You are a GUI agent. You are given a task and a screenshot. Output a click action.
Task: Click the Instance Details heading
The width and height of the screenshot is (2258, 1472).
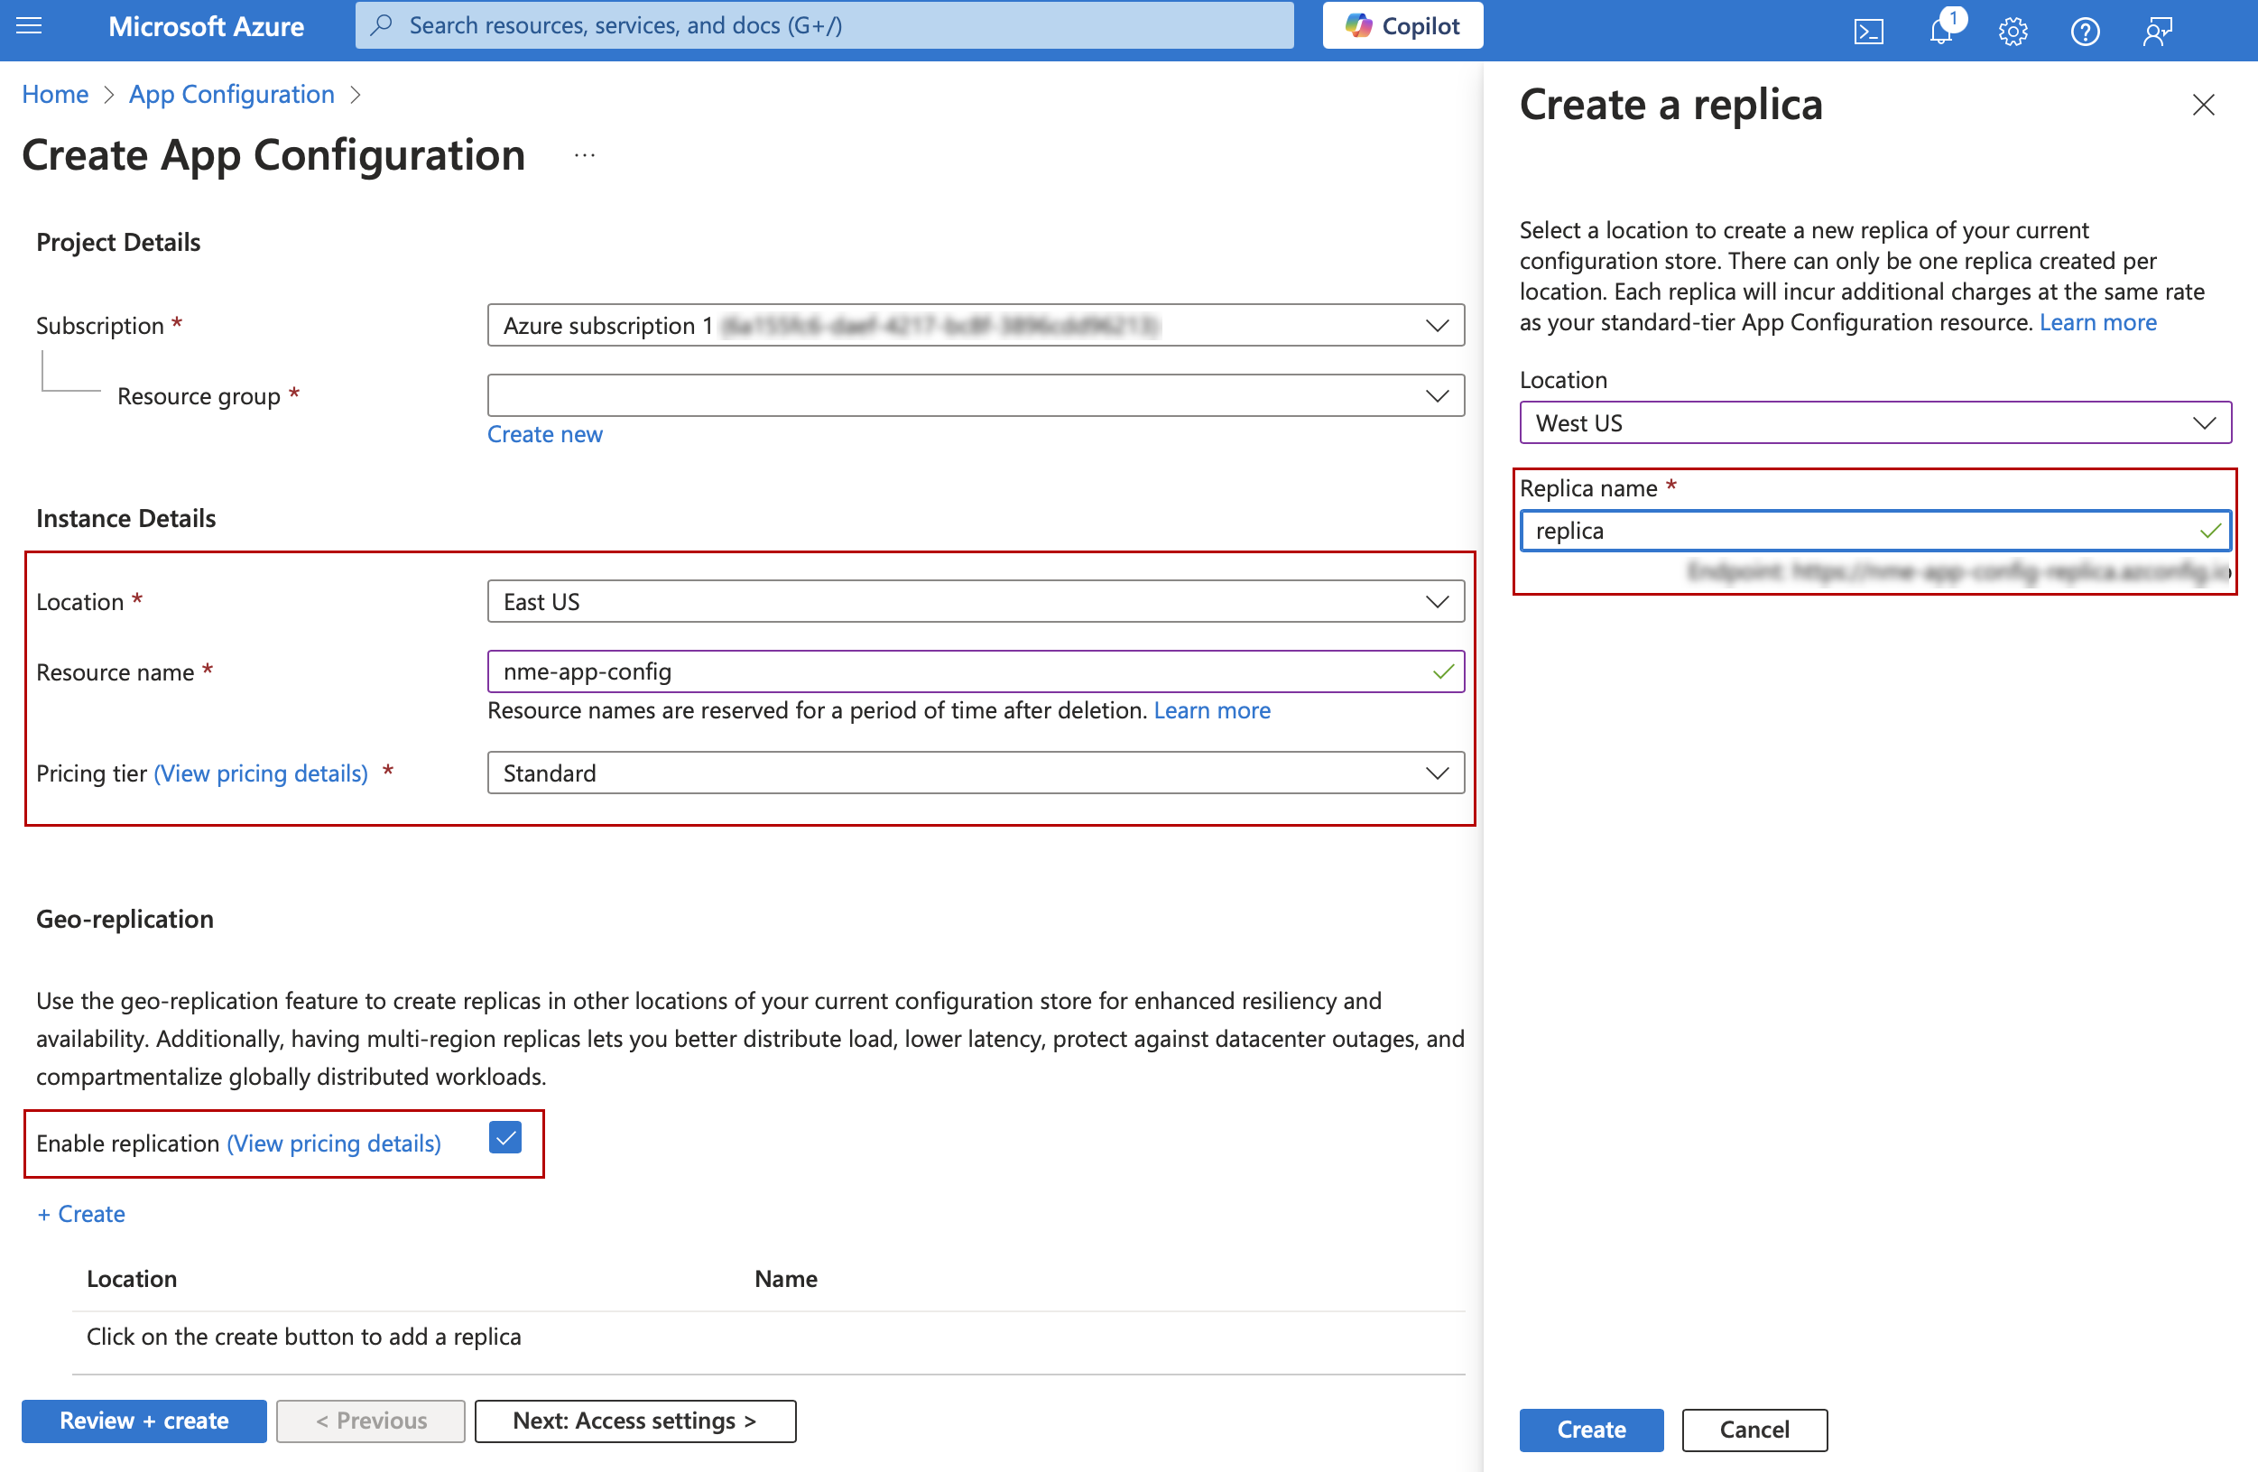click(x=125, y=518)
